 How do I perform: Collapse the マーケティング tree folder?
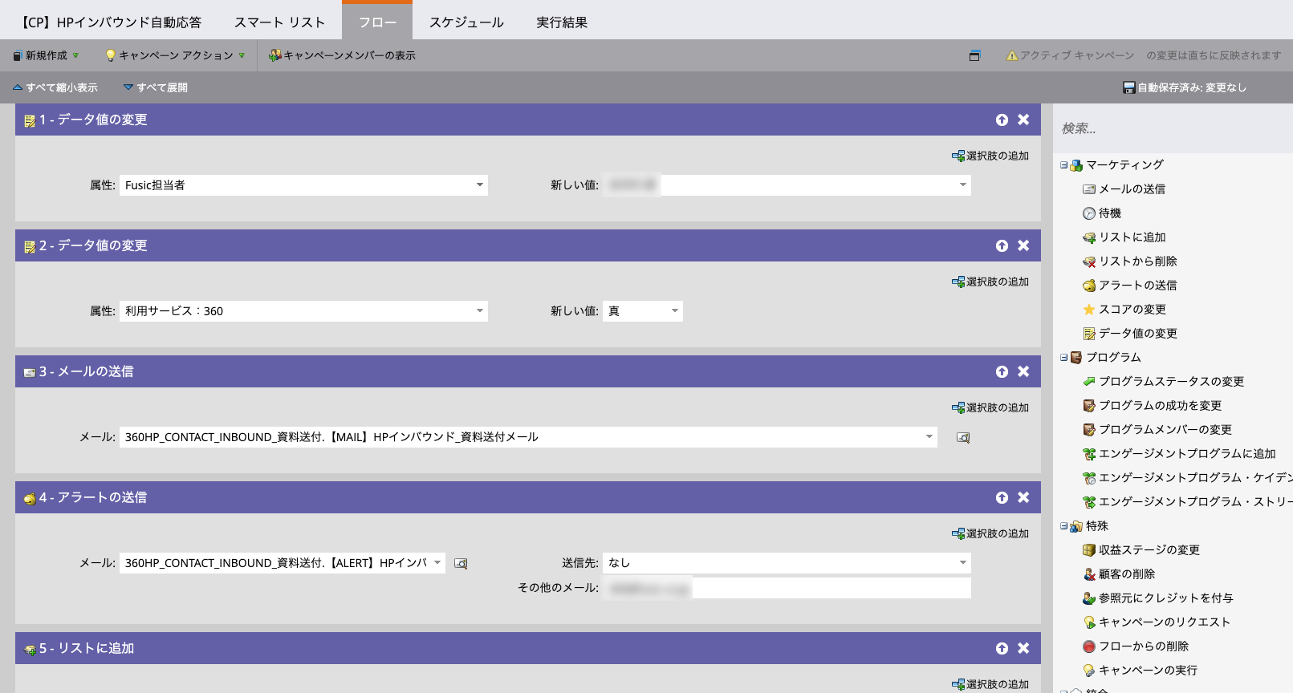[1063, 165]
